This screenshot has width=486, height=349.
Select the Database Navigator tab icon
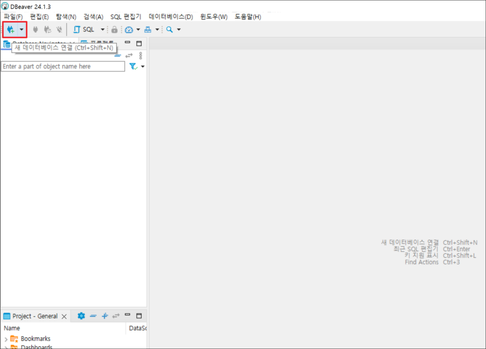pos(7,44)
